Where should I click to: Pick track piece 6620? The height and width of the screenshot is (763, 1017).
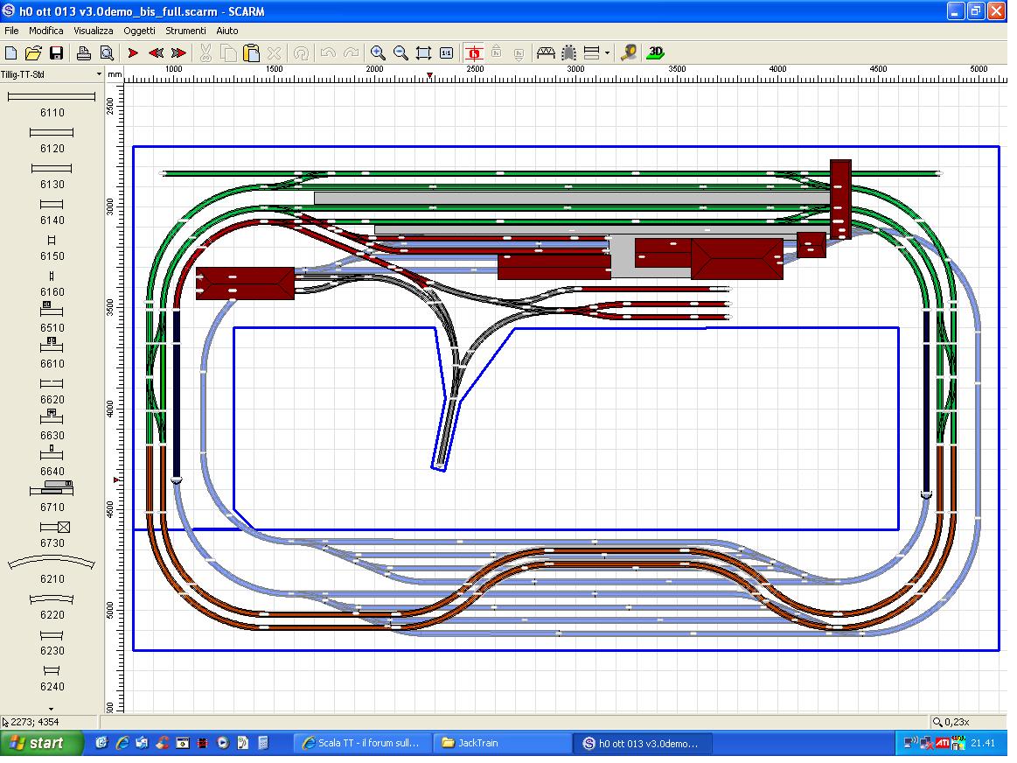tap(52, 391)
